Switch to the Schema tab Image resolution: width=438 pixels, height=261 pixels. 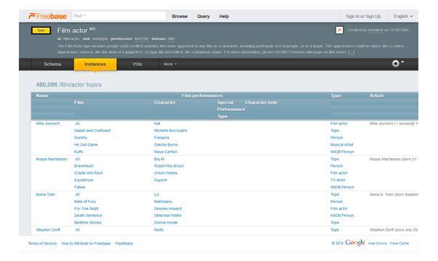[52, 64]
